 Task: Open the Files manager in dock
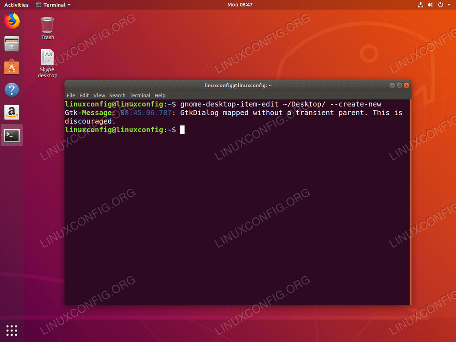pos(12,44)
